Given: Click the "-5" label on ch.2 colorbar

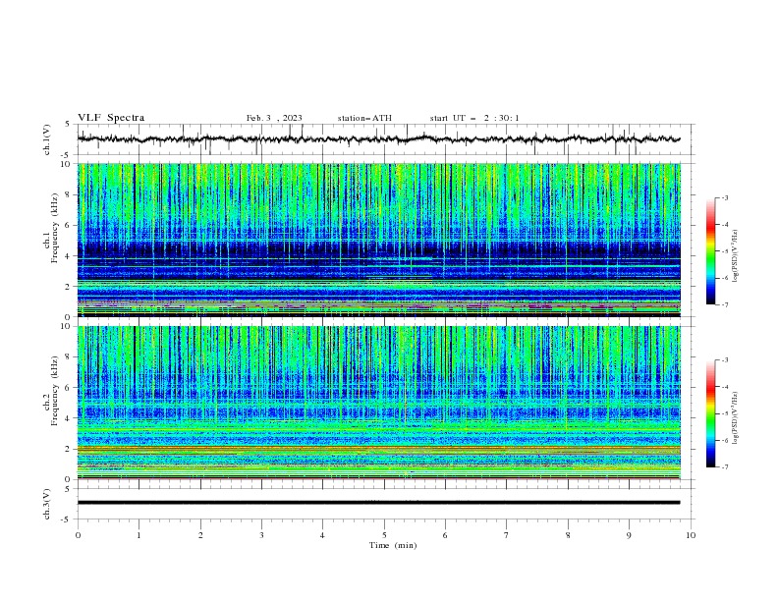Looking at the screenshot, I should pyautogui.click(x=725, y=413).
